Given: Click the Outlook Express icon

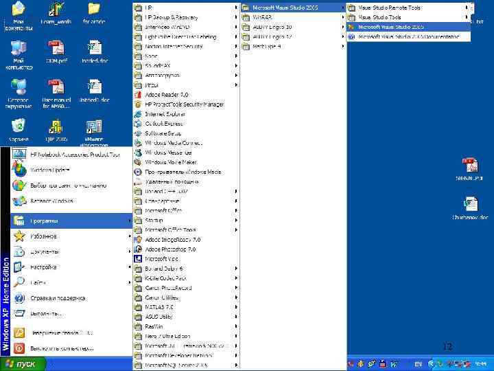Looking at the screenshot, I should point(138,124).
